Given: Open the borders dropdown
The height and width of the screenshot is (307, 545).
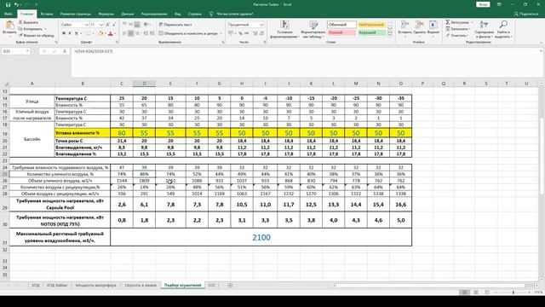Looking at the screenshot, I should click(93, 33).
